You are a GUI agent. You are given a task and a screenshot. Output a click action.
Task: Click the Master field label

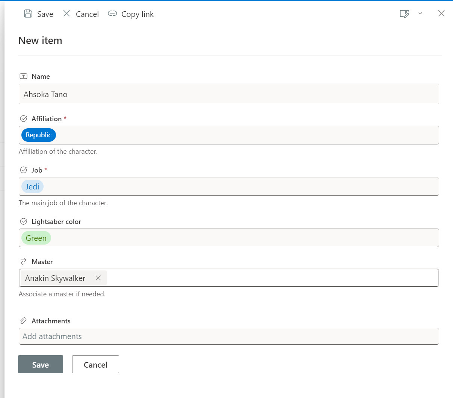(42, 262)
